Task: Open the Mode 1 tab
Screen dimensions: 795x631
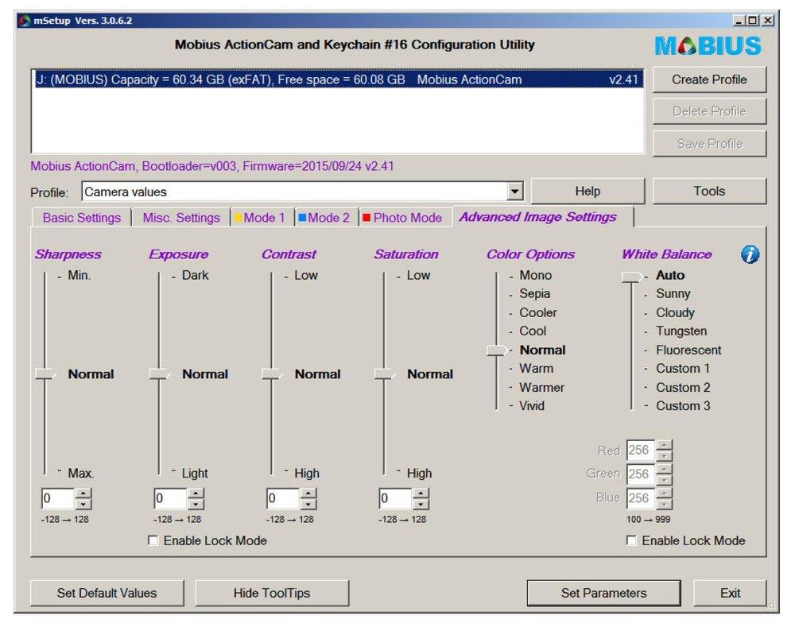Action: point(262,218)
